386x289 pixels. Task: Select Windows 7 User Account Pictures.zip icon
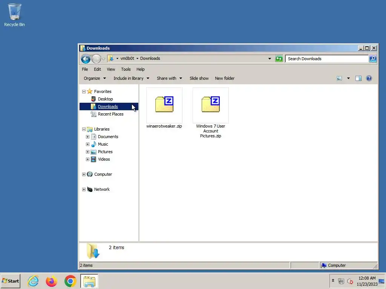[x=211, y=105]
